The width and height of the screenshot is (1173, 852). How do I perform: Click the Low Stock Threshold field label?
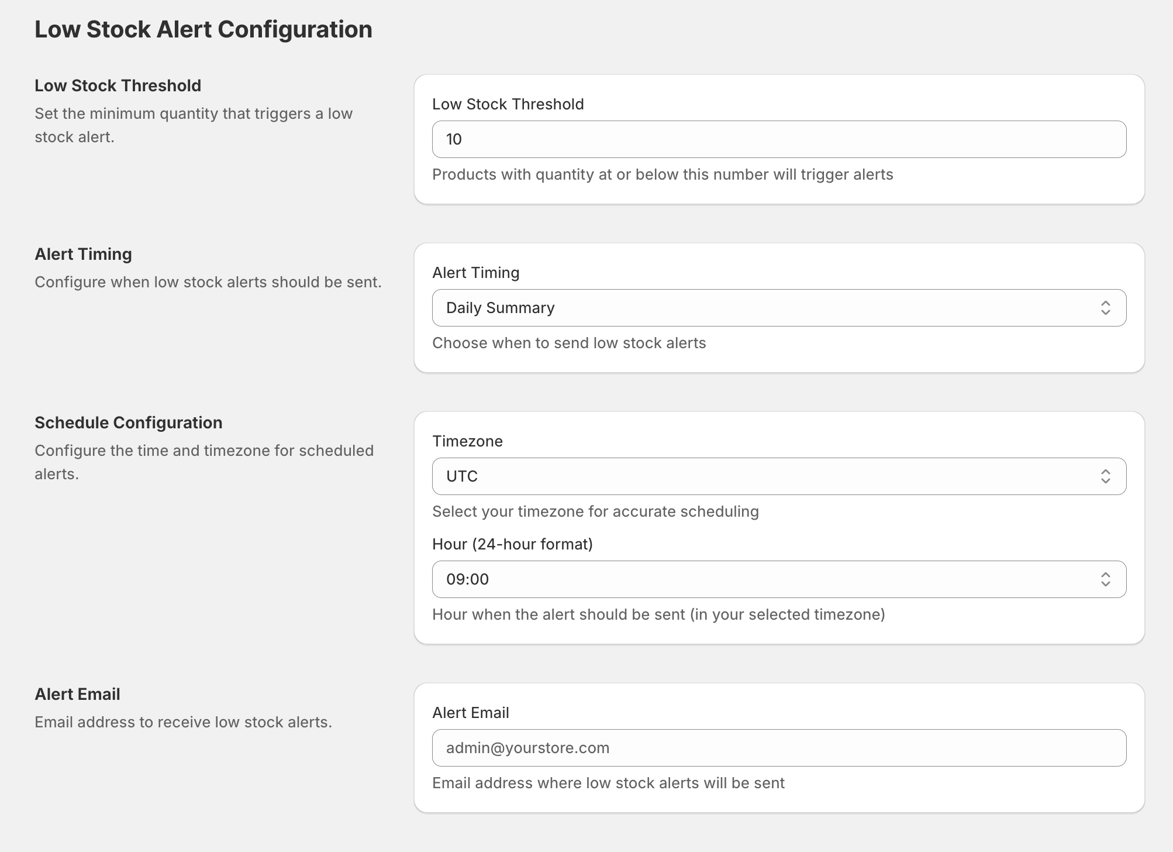(x=508, y=104)
